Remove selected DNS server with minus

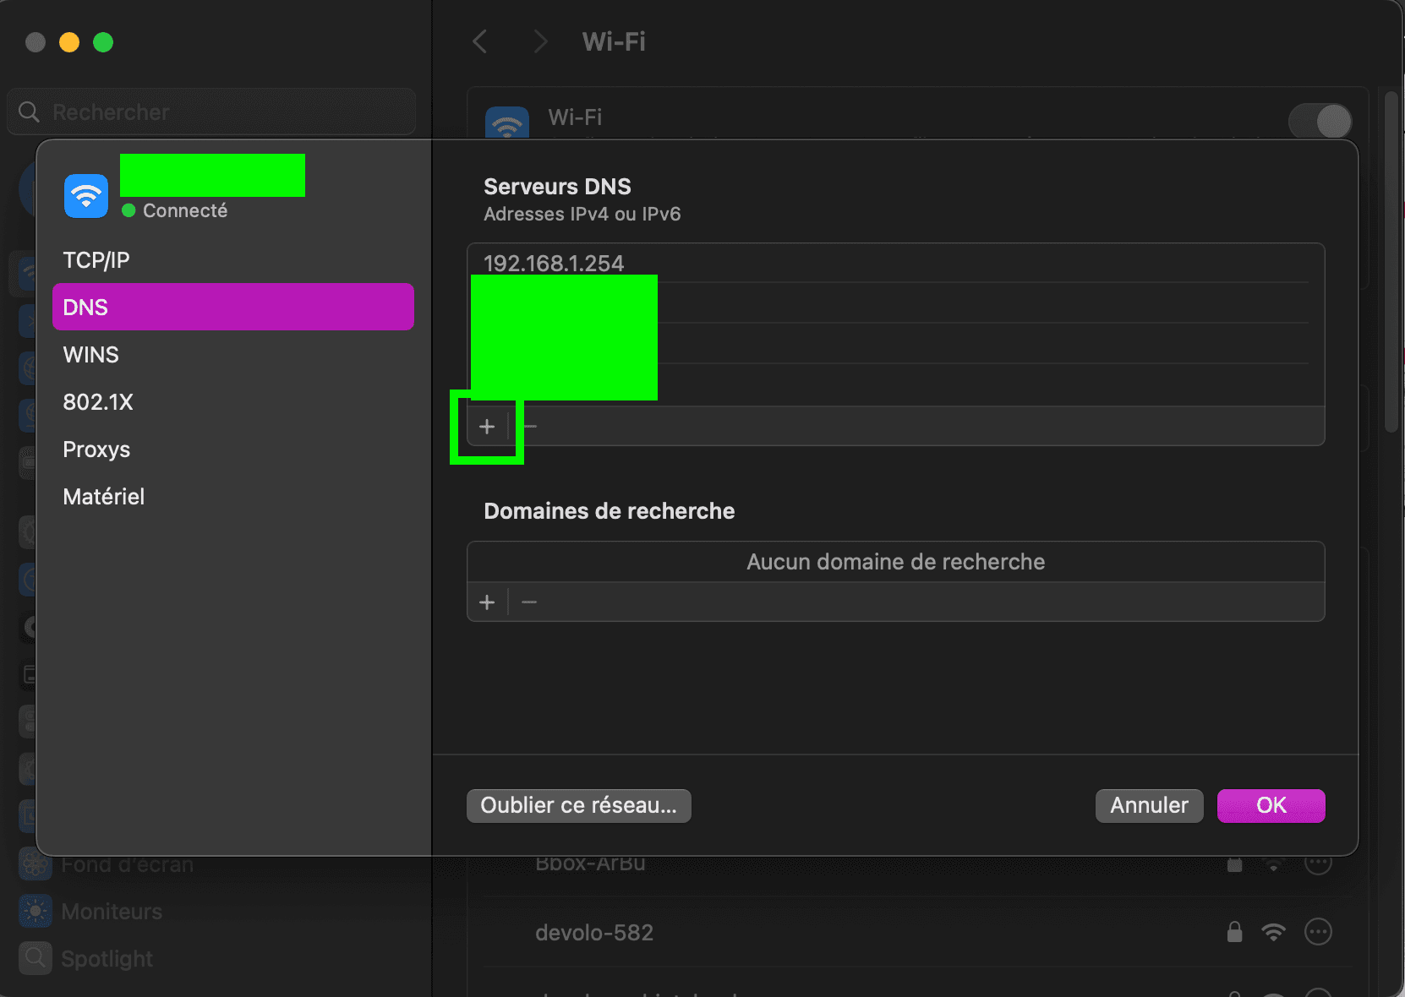[531, 427]
